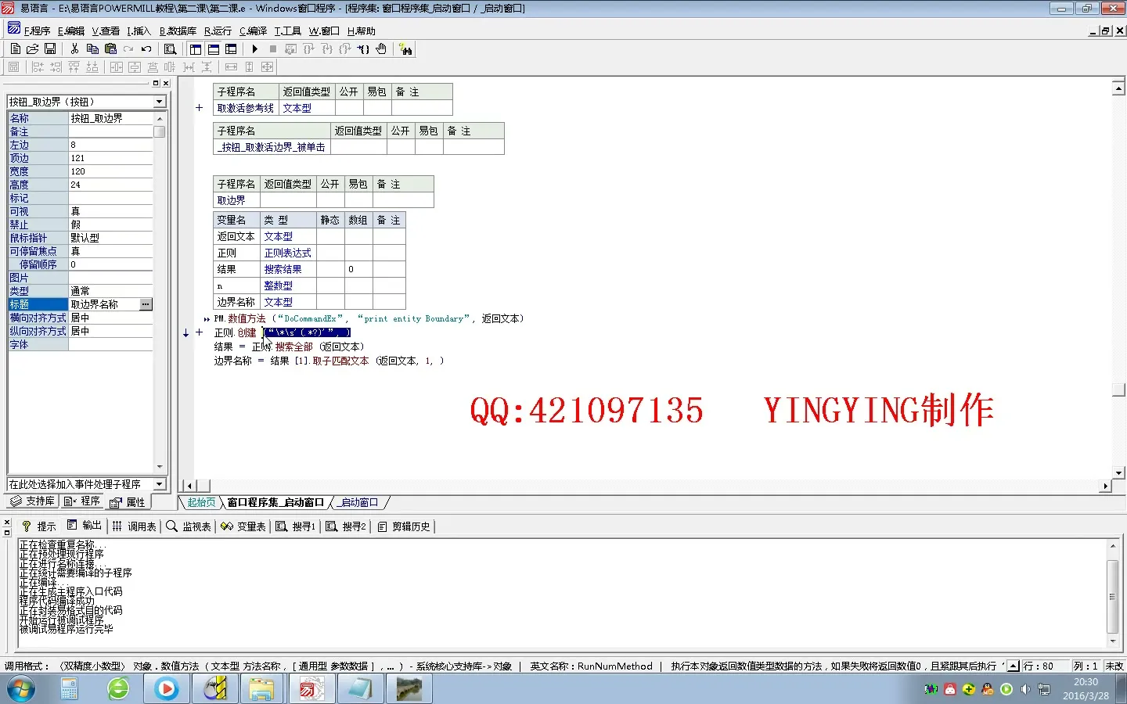Toggle the third panel layout button
The width and height of the screenshot is (1127, 704).
coord(231,49)
